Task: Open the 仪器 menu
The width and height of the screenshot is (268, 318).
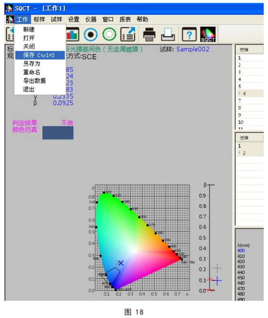Action: 91,19
